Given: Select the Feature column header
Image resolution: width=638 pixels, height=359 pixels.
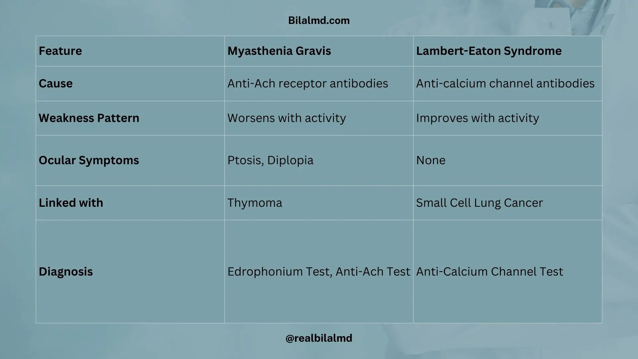Looking at the screenshot, I should [x=60, y=51].
